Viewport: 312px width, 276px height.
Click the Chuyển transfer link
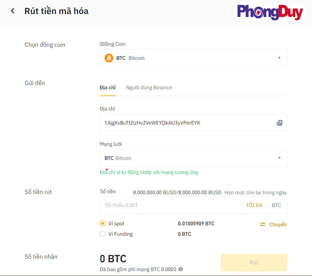(x=278, y=225)
